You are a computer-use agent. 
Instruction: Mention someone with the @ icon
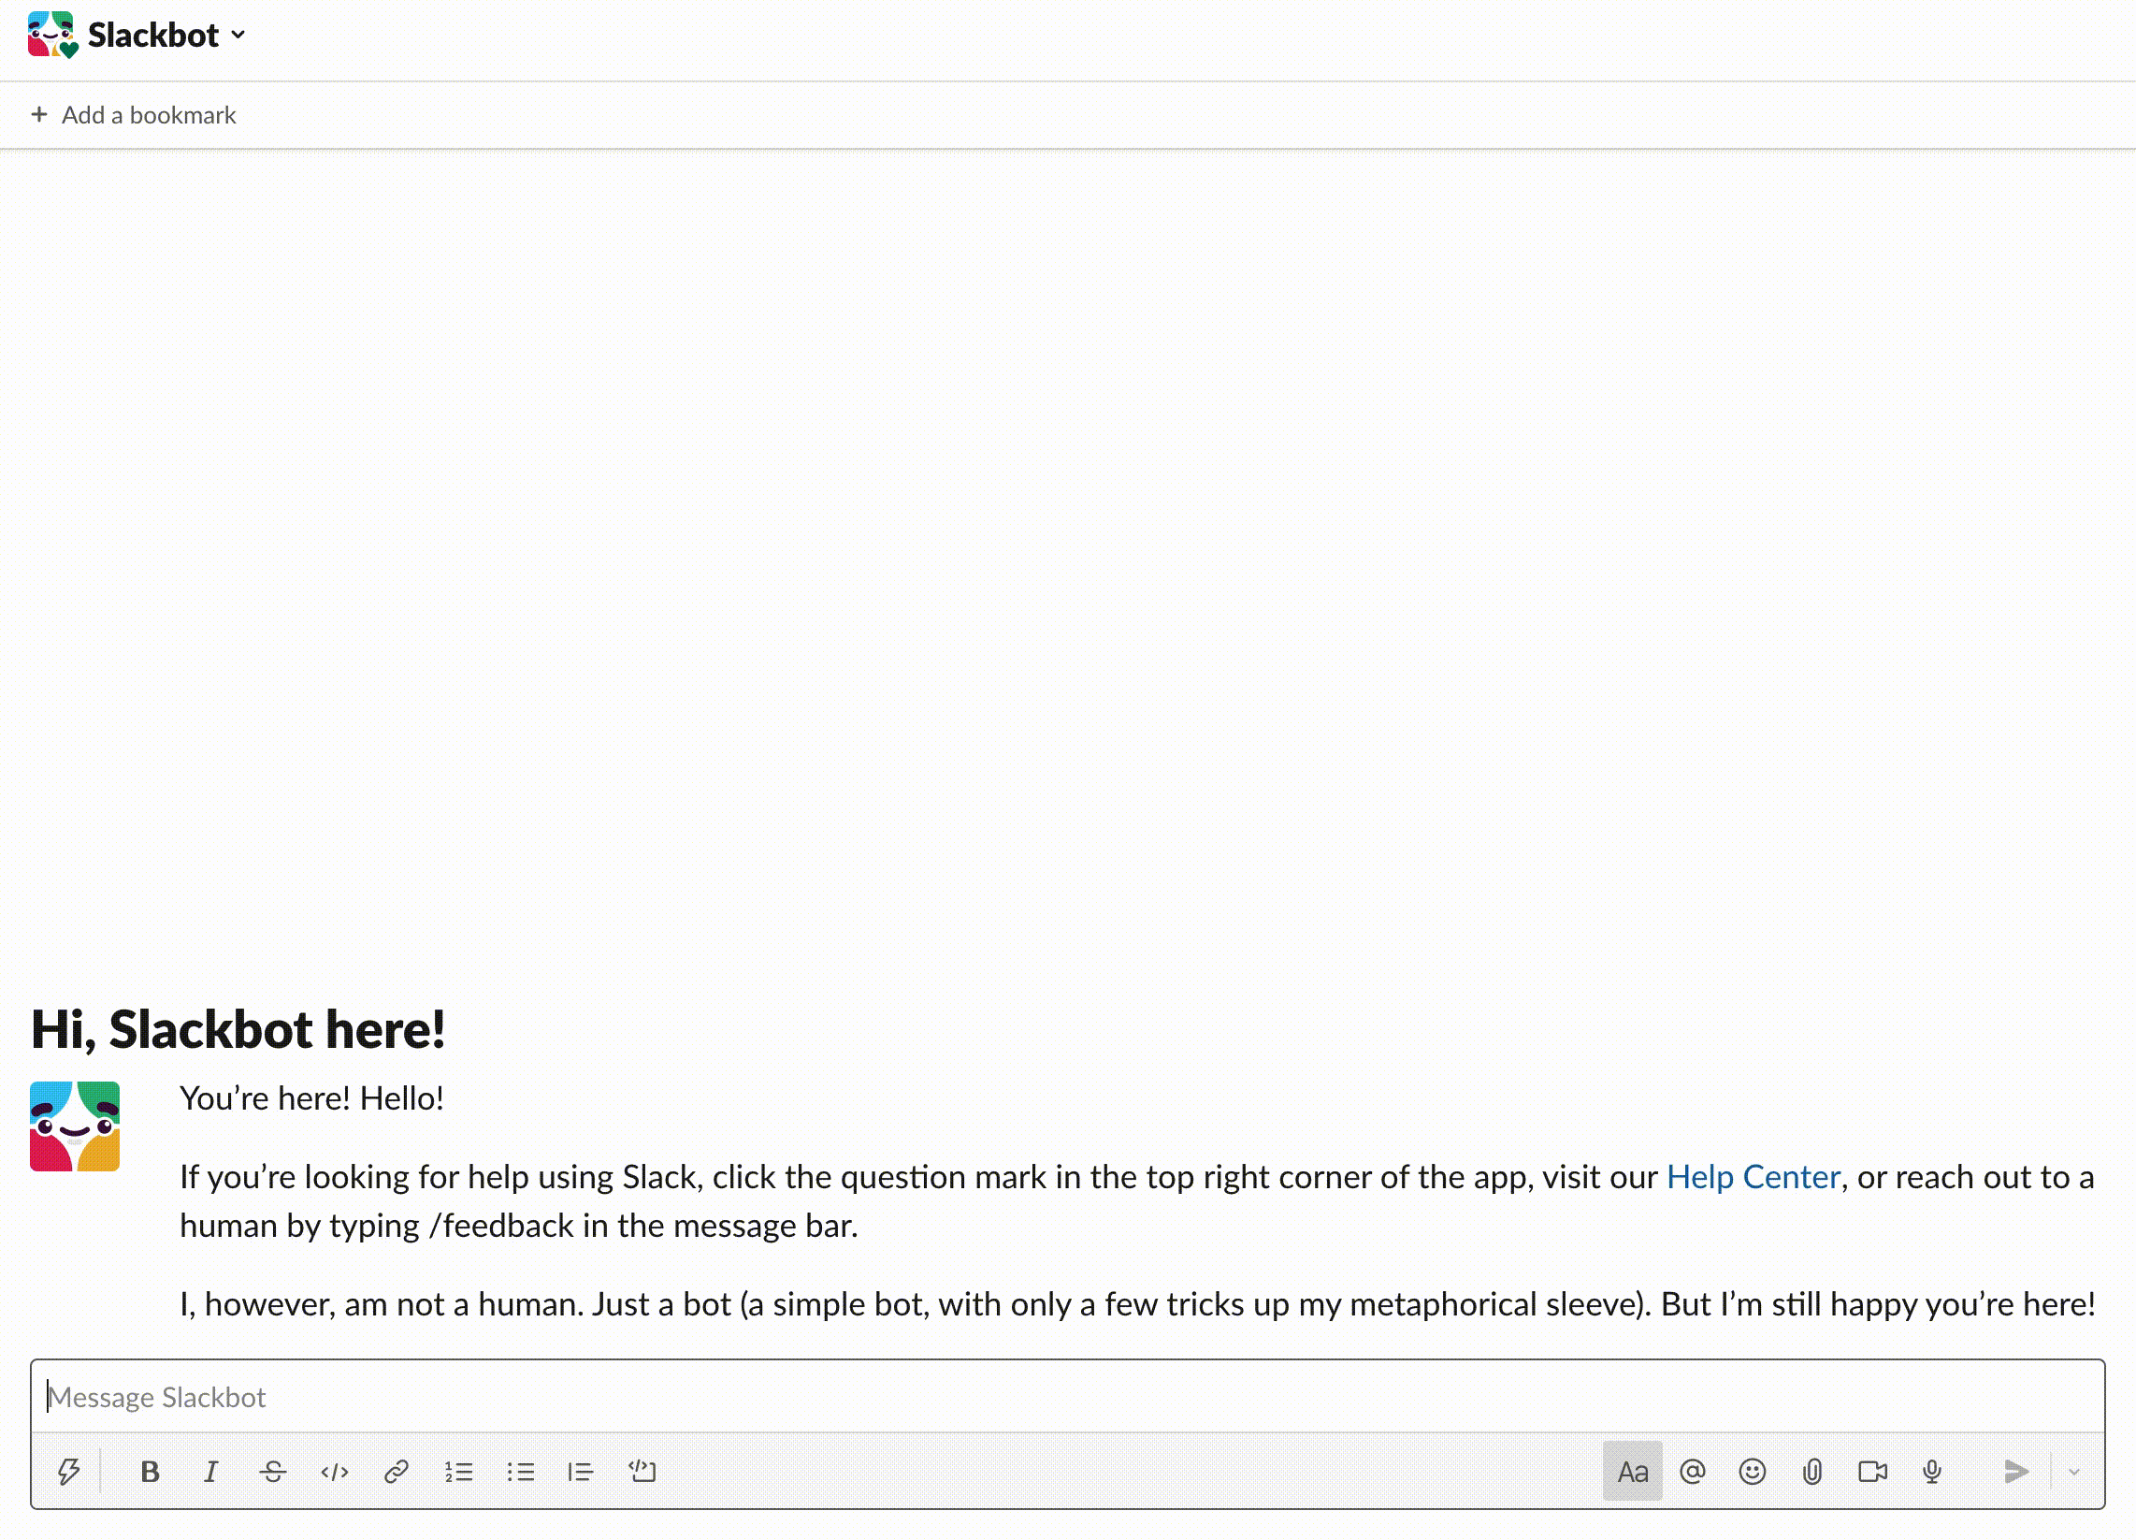coord(1693,1471)
